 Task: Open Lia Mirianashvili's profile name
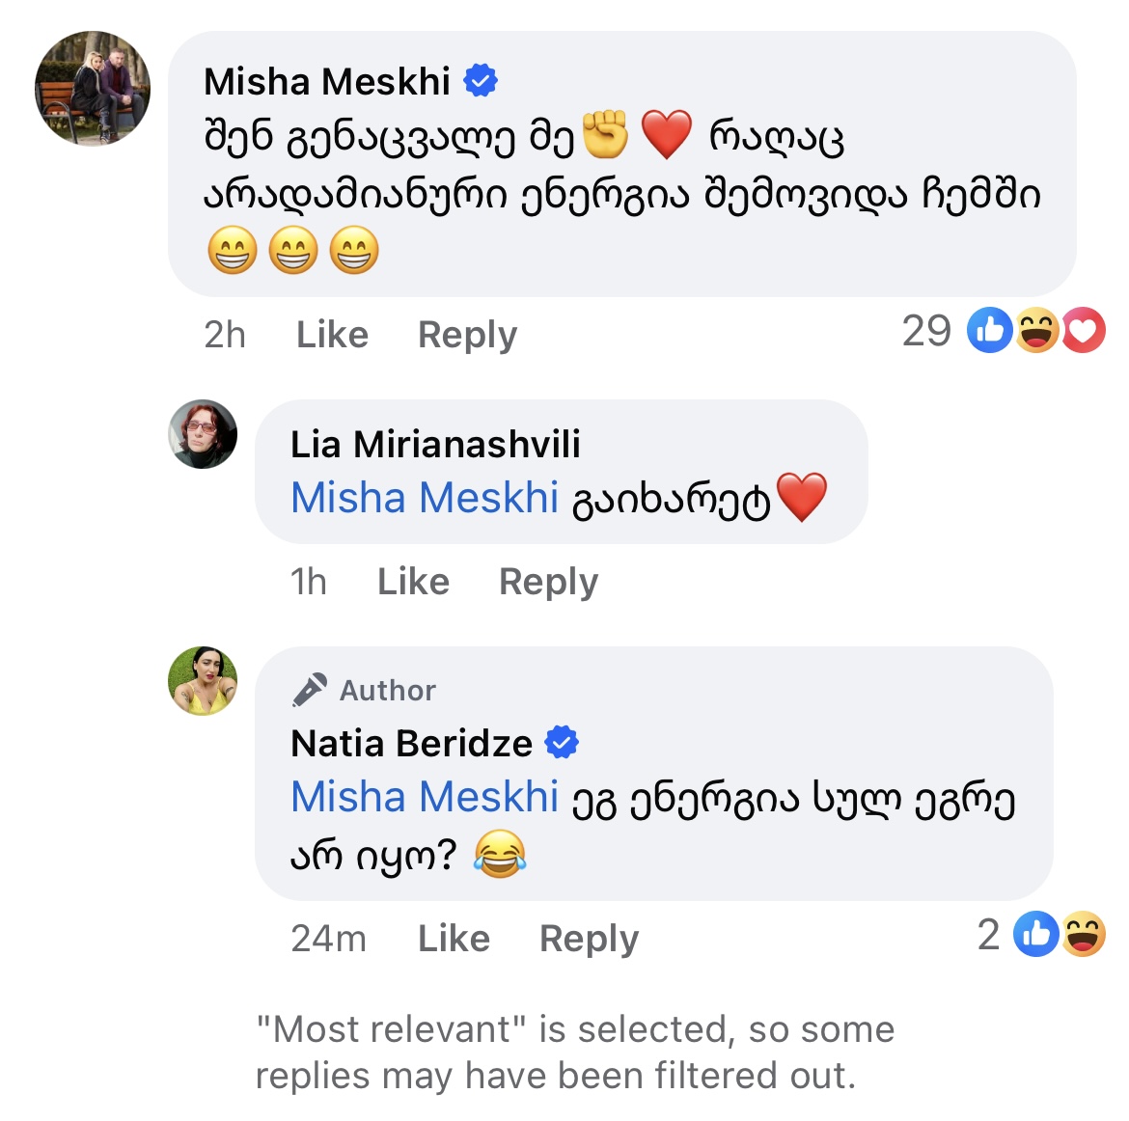[435, 444]
